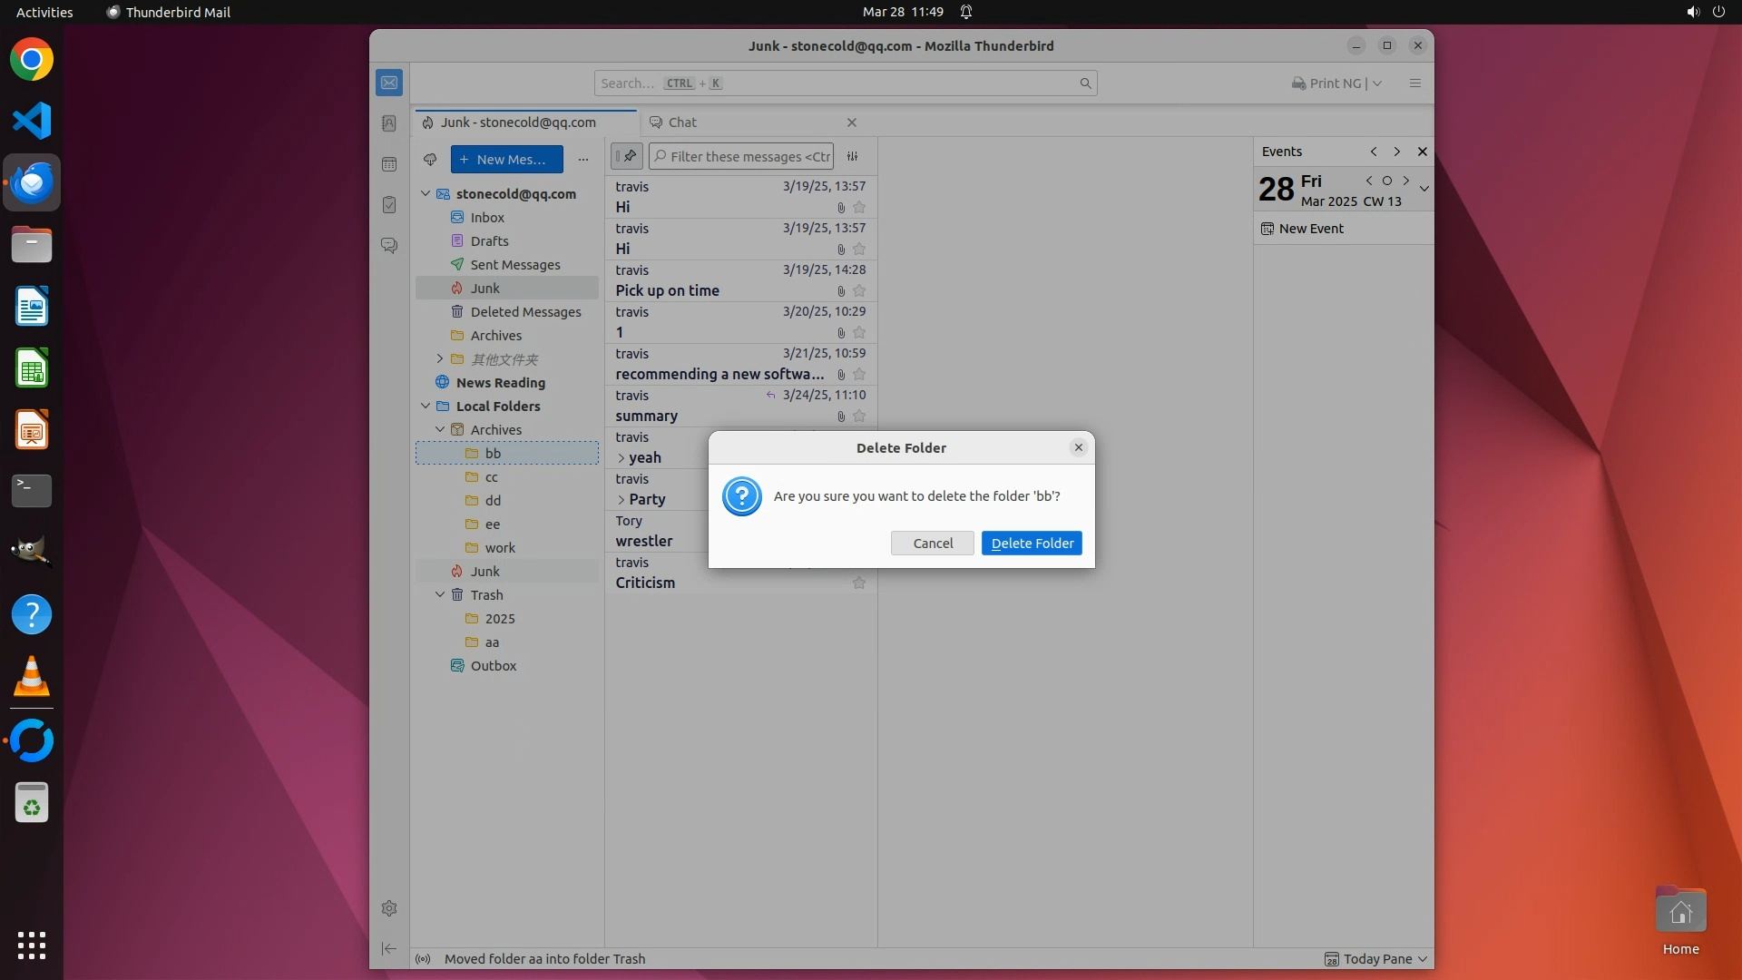
Task: Open message list display options icon
Action: point(852,157)
